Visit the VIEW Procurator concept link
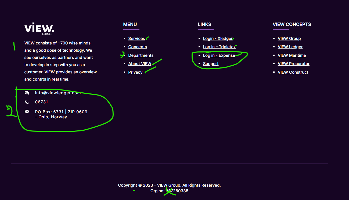The image size is (349, 200). click(293, 64)
